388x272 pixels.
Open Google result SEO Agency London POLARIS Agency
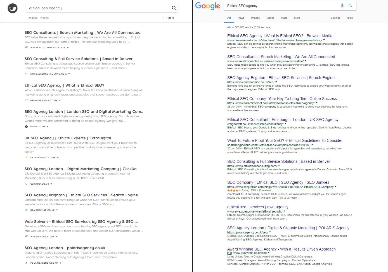point(288,228)
